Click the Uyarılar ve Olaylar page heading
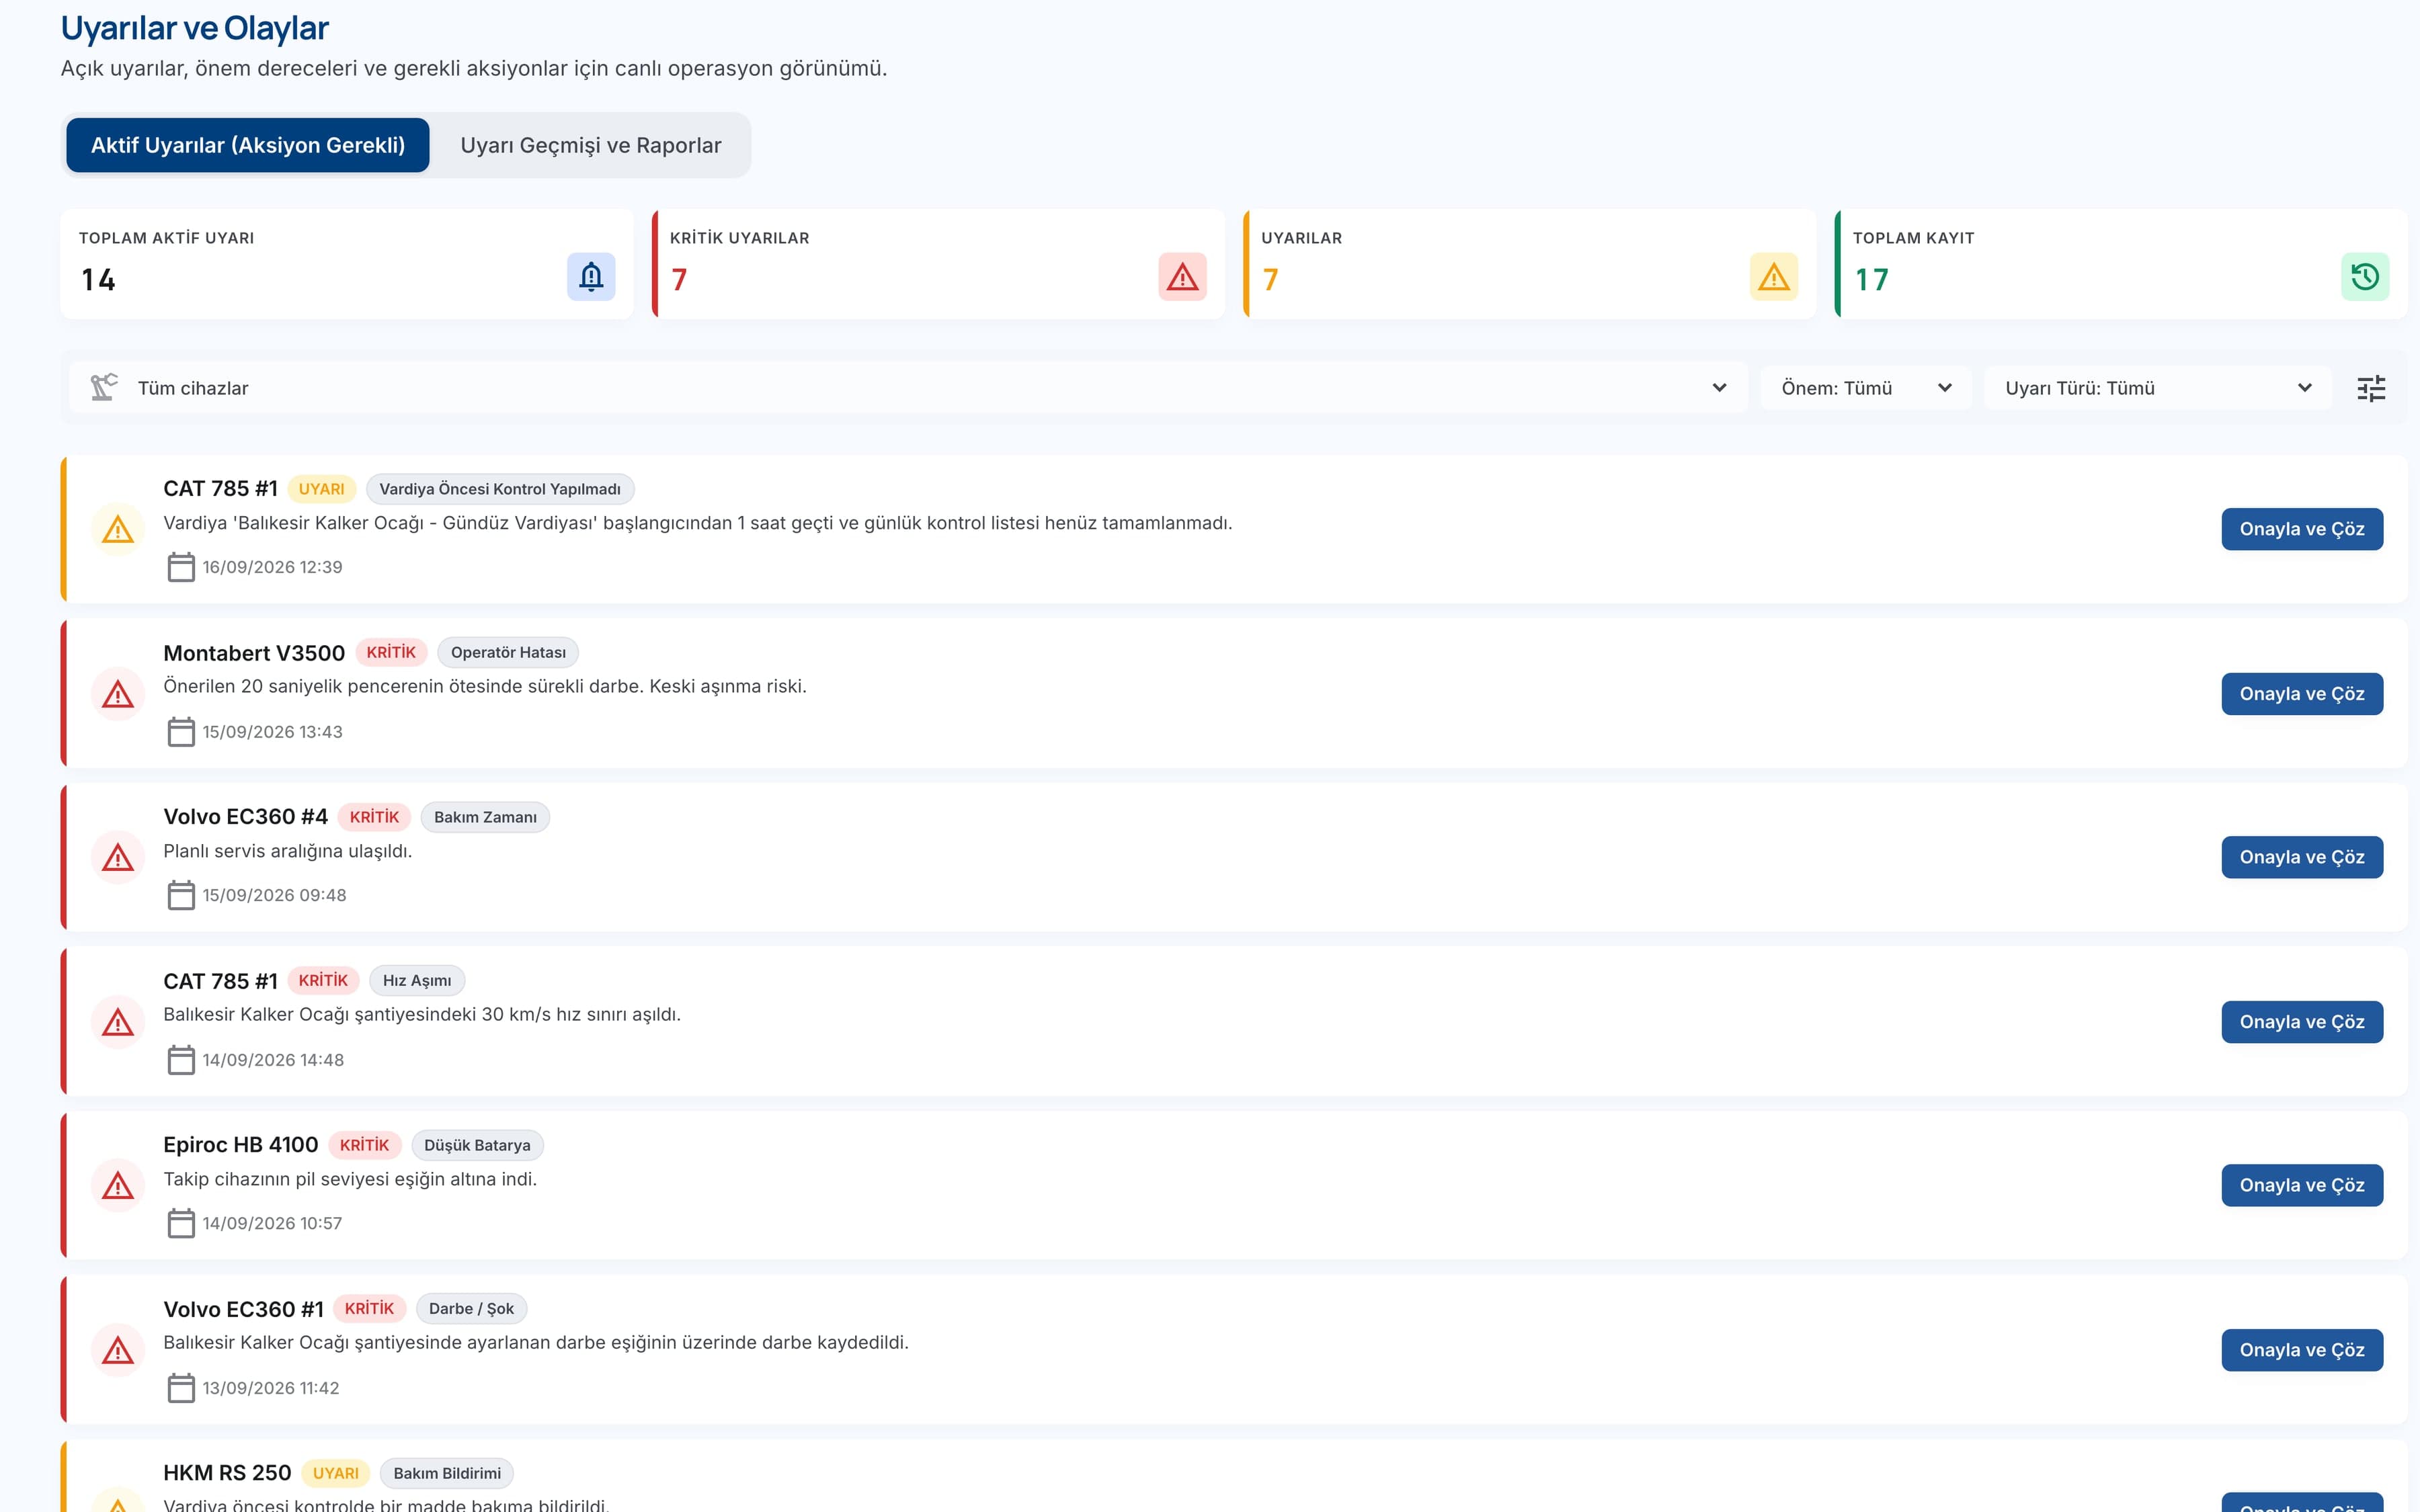The image size is (2420, 1512). [x=194, y=28]
